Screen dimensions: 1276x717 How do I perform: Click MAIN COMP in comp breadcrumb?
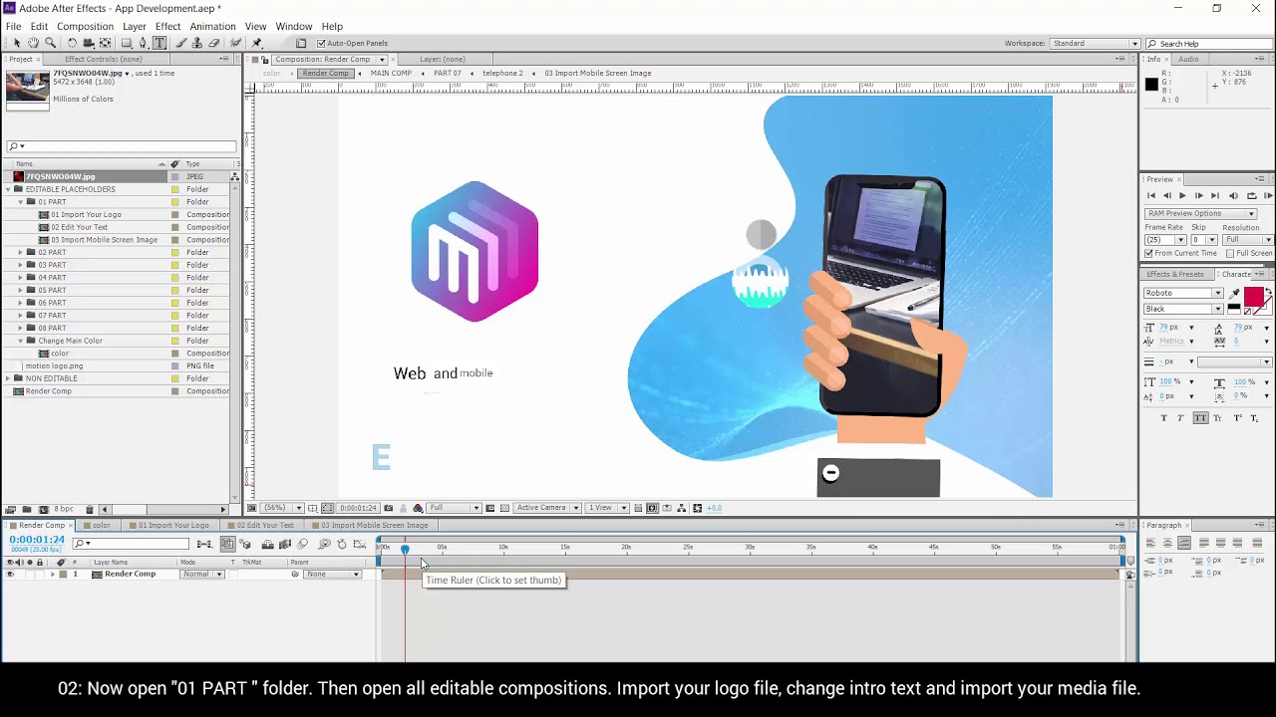click(391, 73)
